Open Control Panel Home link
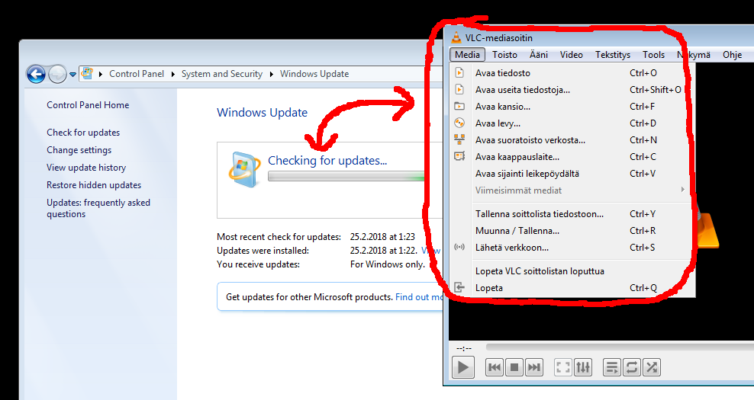Image resolution: width=754 pixels, height=400 pixels. [88, 105]
